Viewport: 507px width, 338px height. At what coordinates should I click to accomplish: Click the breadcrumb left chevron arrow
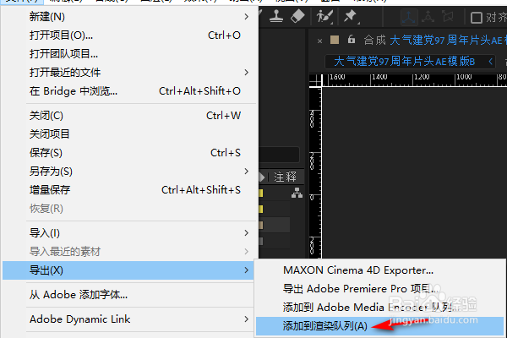(490, 61)
